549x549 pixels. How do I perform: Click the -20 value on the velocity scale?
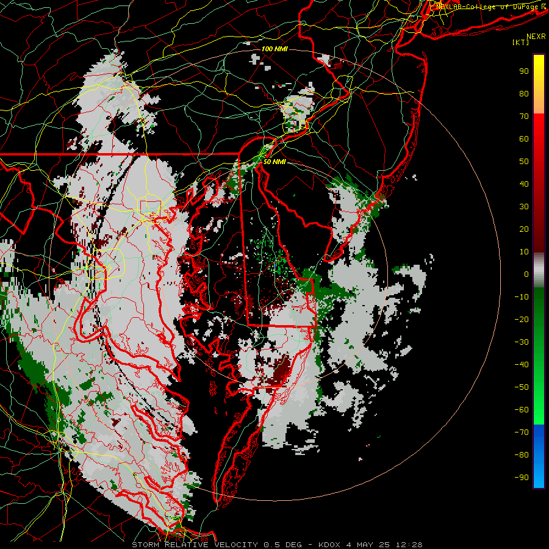[522, 319]
